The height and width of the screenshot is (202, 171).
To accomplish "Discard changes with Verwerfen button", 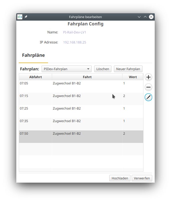I will point(142,178).
